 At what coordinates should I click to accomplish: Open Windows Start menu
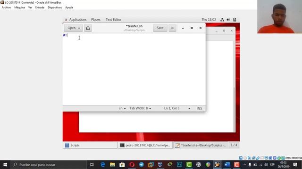[5, 165]
